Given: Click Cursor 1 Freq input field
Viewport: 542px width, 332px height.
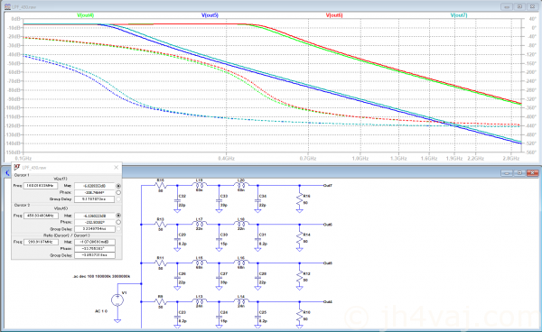Looking at the screenshot, I should click(40, 186).
